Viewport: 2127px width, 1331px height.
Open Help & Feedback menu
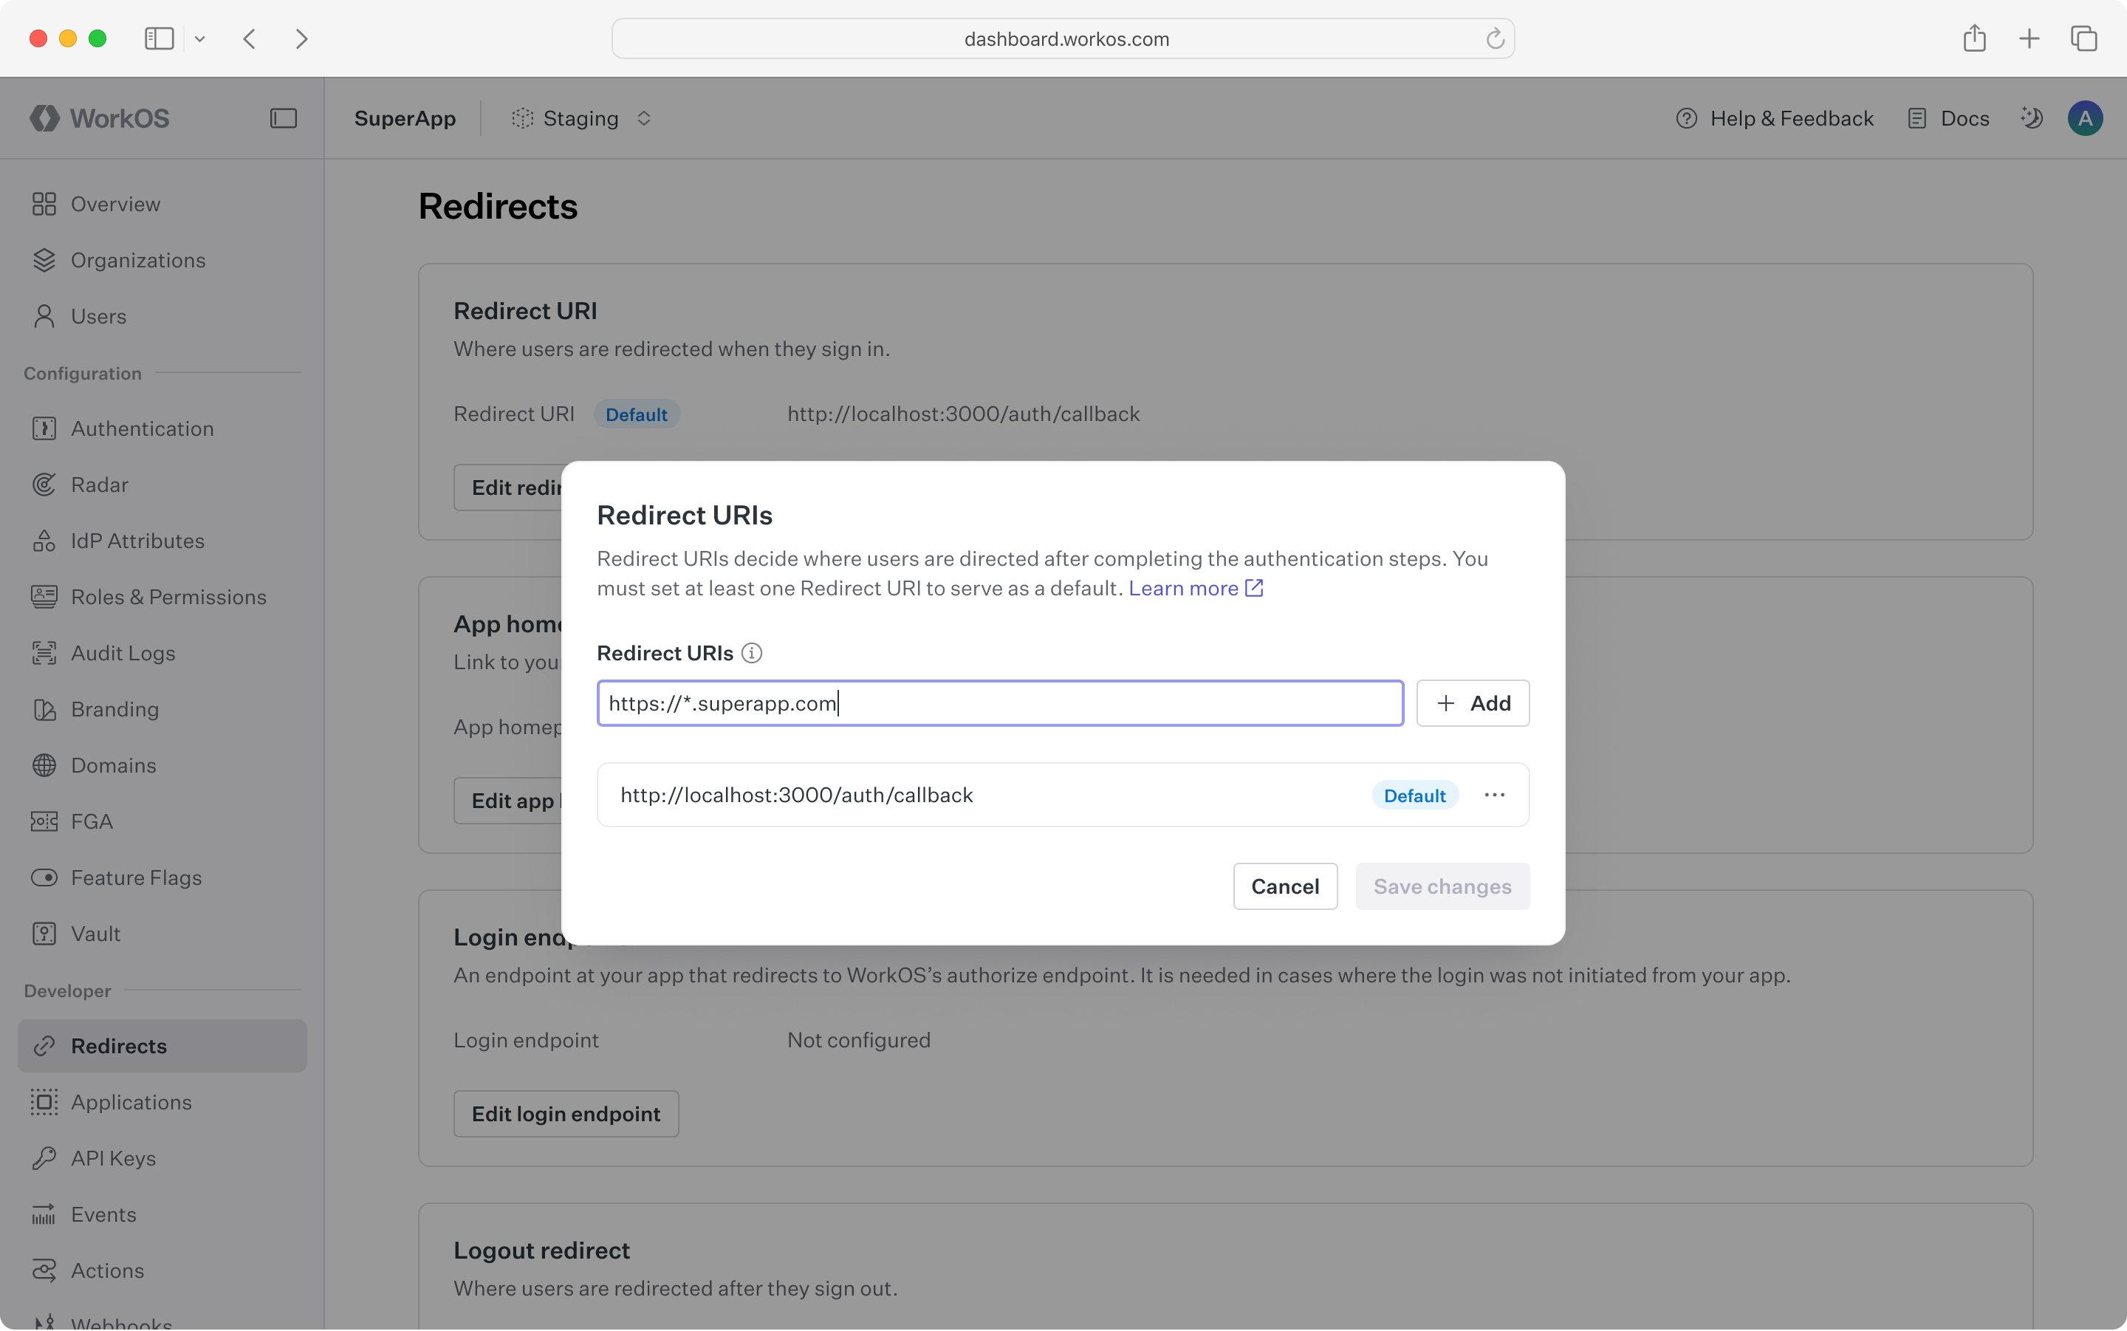coord(1775,118)
